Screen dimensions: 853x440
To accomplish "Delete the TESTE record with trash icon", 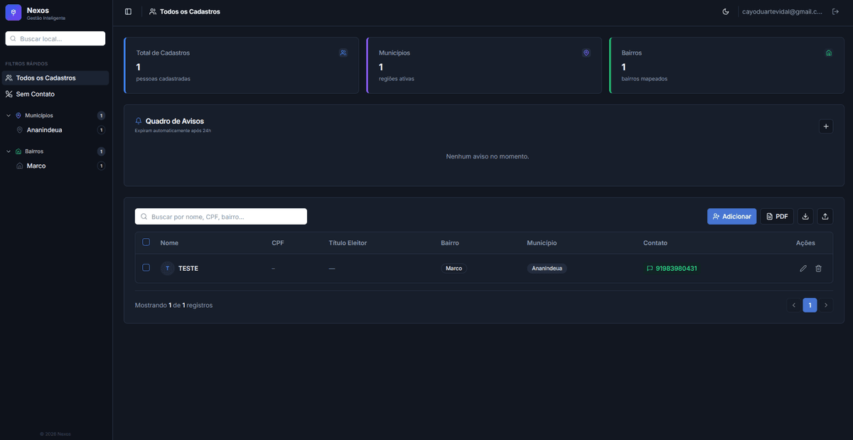I will [x=818, y=269].
